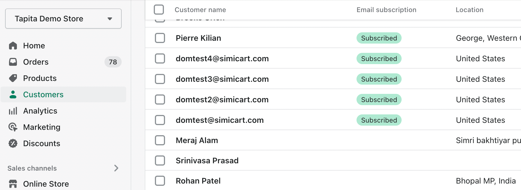Click the Discounts percent badge icon

13,143
